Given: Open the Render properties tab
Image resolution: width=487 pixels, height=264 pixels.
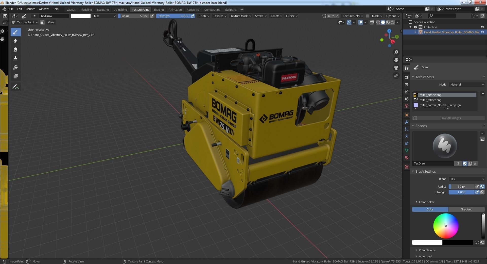Looking at the screenshot, I should pyautogui.click(x=407, y=77).
